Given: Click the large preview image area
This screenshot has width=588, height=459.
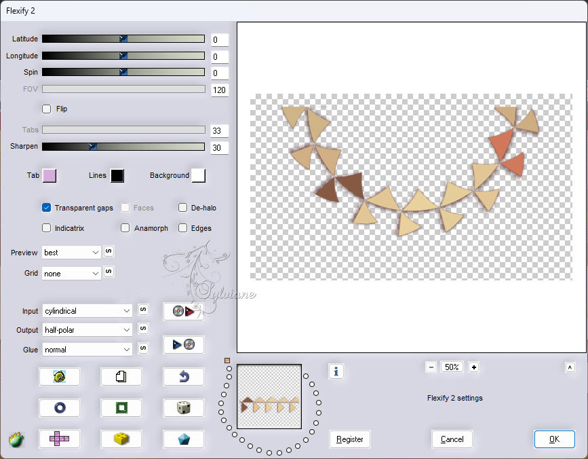Looking at the screenshot, I should tap(412, 187).
